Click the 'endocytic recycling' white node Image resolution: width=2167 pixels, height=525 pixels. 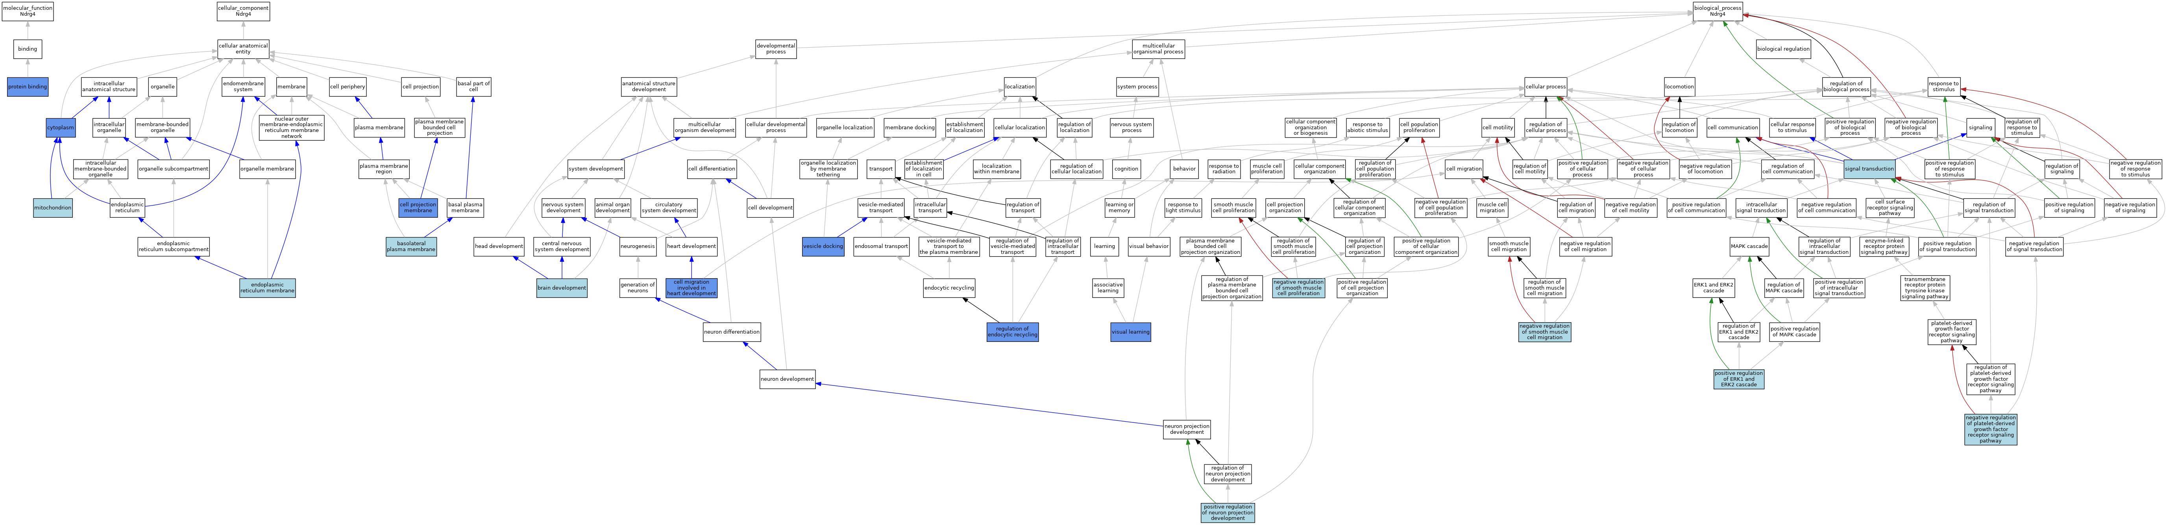[949, 288]
